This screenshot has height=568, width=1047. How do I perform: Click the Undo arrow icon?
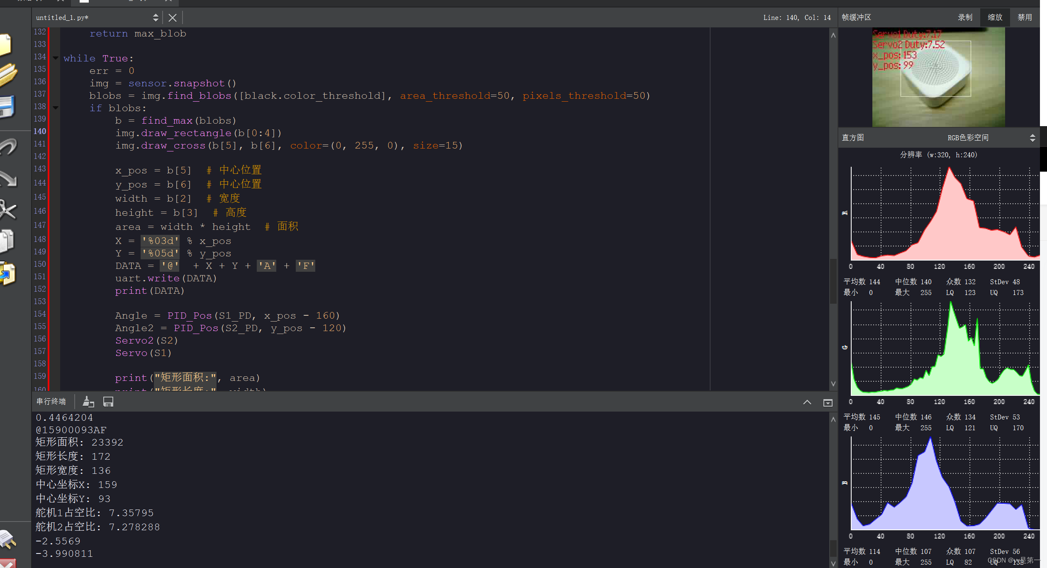(7, 146)
